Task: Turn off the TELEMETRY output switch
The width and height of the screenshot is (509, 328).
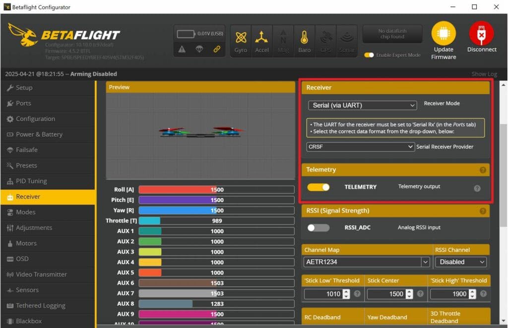Action: click(318, 187)
